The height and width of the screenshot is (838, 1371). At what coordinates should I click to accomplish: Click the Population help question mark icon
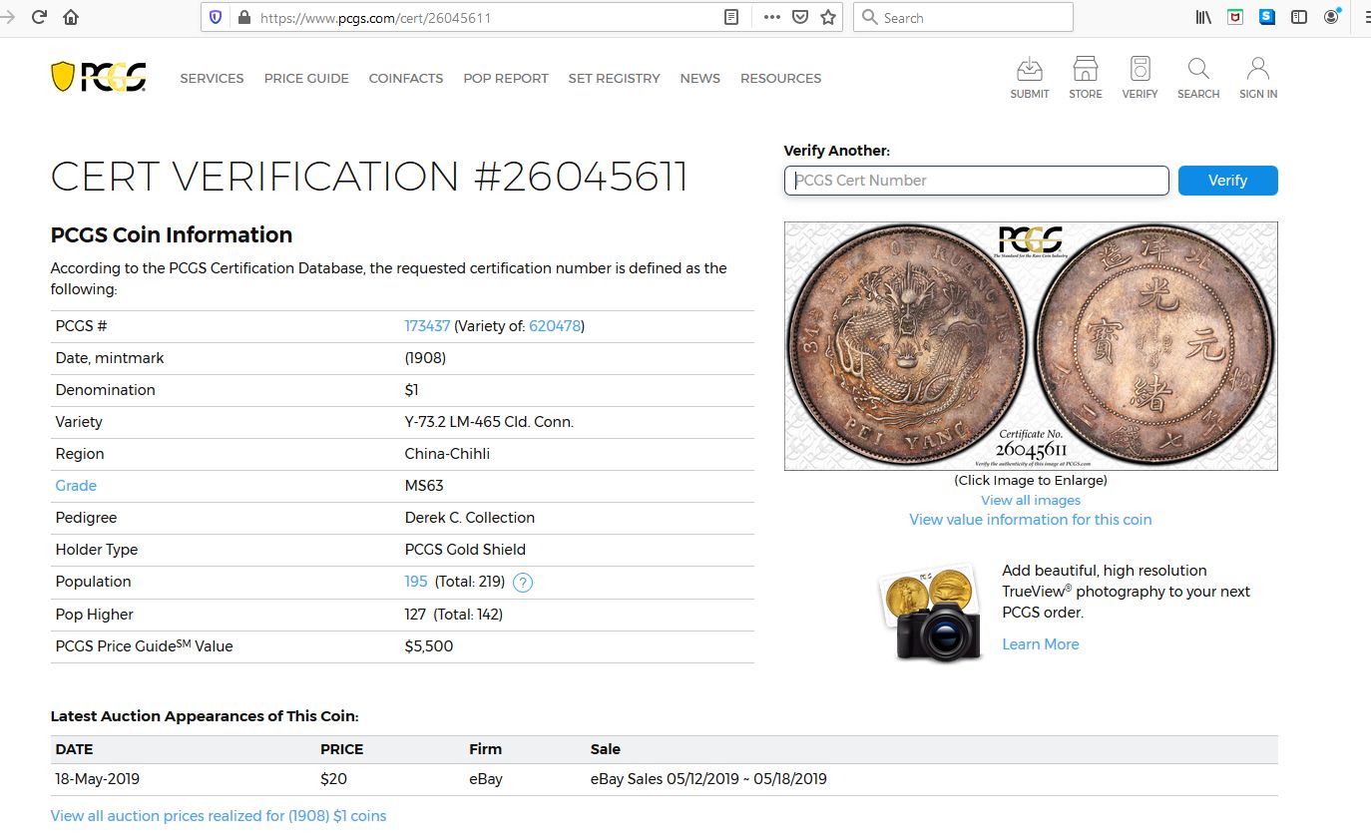click(522, 583)
